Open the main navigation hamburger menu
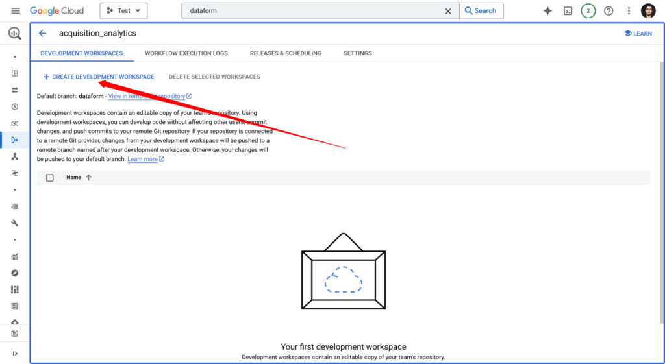 click(16, 11)
